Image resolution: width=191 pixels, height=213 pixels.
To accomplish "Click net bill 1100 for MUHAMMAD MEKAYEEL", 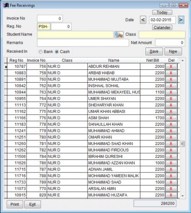I will coord(153,92).
